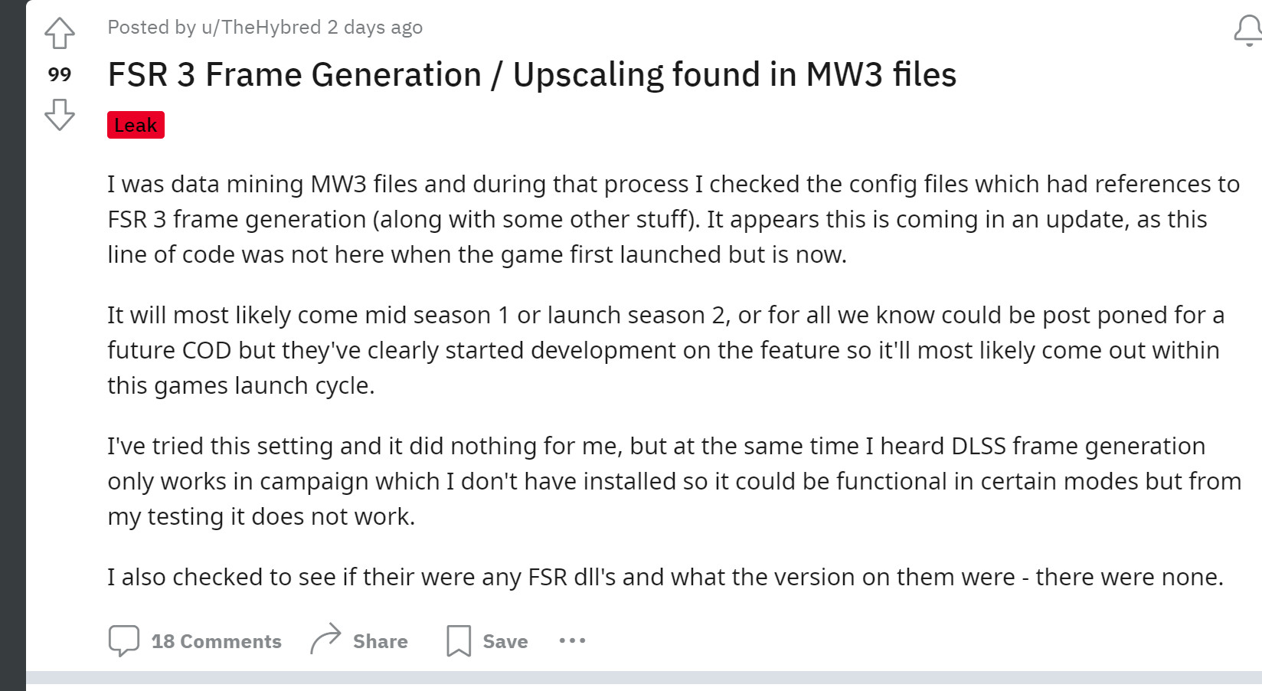Screen dimensions: 1262x691
Task: Open the FSR 3 Frame Generation post title
Action: pyautogui.click(x=532, y=75)
